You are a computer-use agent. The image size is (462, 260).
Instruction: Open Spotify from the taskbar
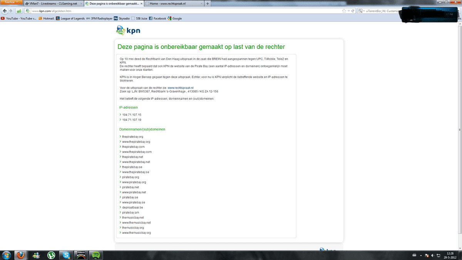(96, 255)
